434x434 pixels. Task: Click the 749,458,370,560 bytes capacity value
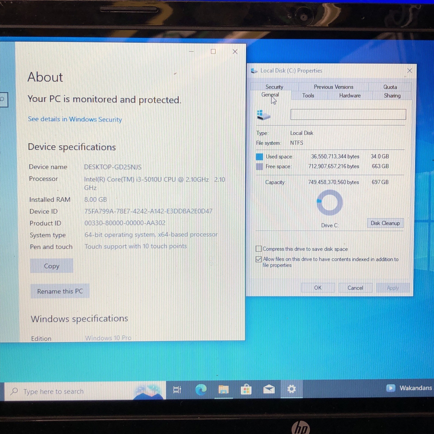333,182
